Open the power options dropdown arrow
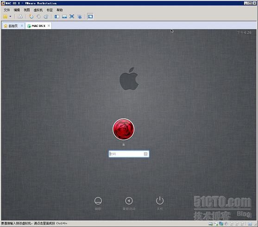258x227 pixels. pyautogui.click(x=10, y=17)
